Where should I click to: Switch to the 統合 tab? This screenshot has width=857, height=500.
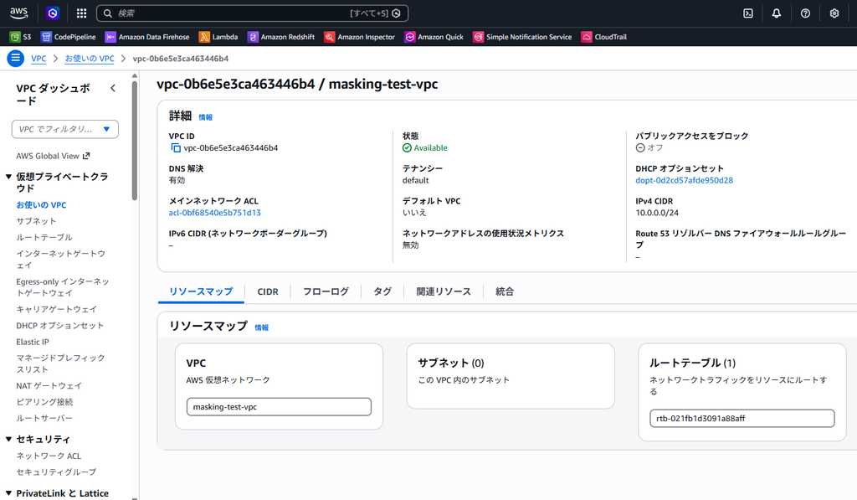[505, 291]
